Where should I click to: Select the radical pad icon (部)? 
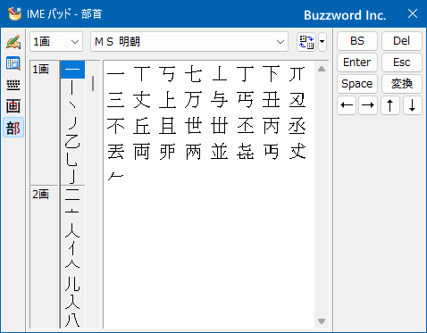coord(13,128)
